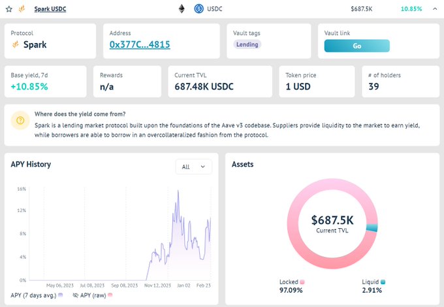Click the Rewards n/a value
The height and width of the screenshot is (307, 444).
(x=106, y=87)
